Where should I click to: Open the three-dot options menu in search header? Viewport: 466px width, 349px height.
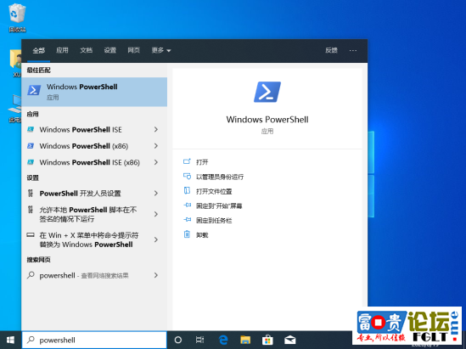[x=353, y=51]
